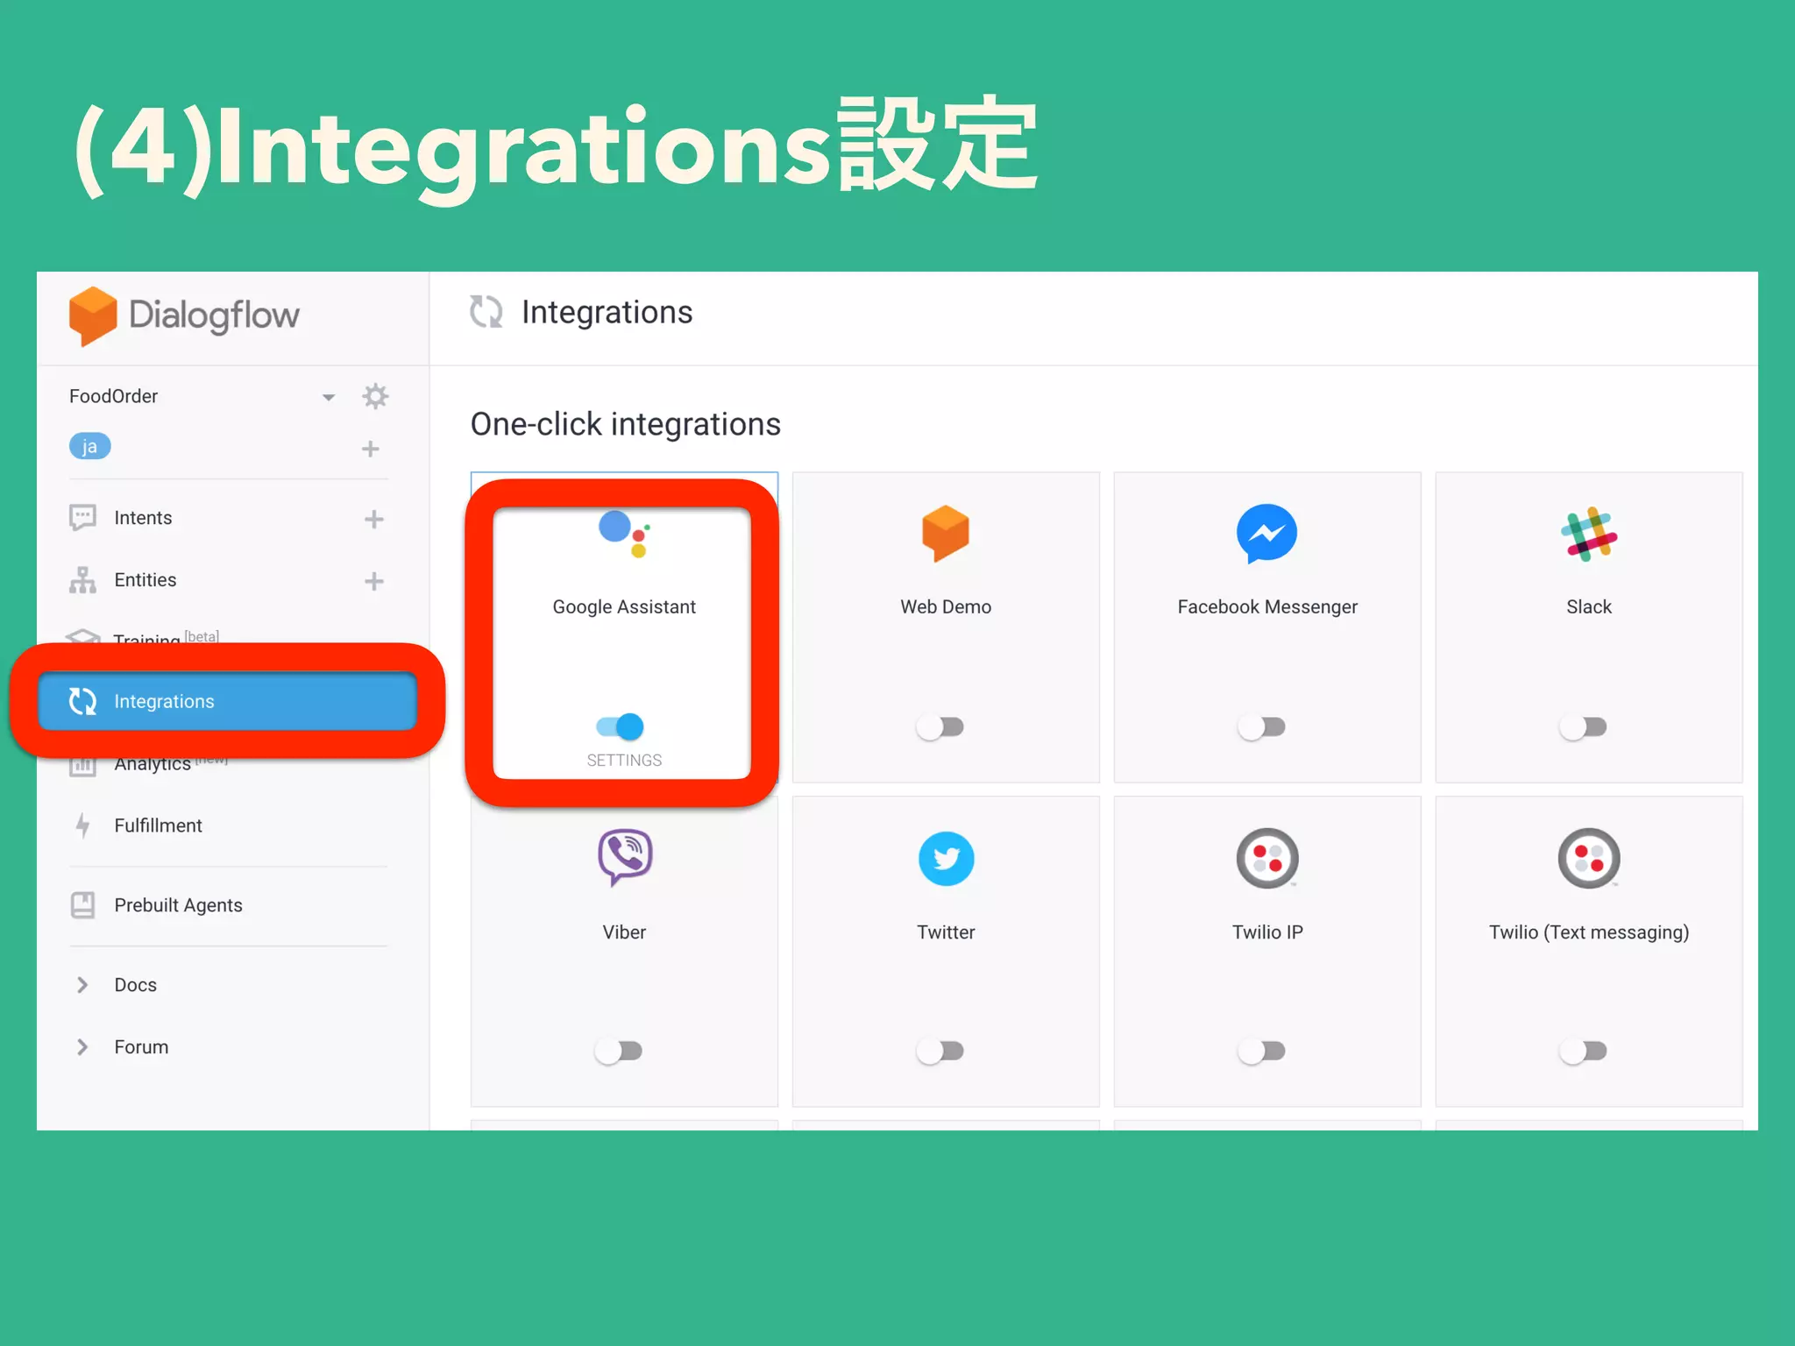Click the Slack hashtag icon
Image resolution: width=1795 pixels, height=1346 pixels.
coord(1589,534)
